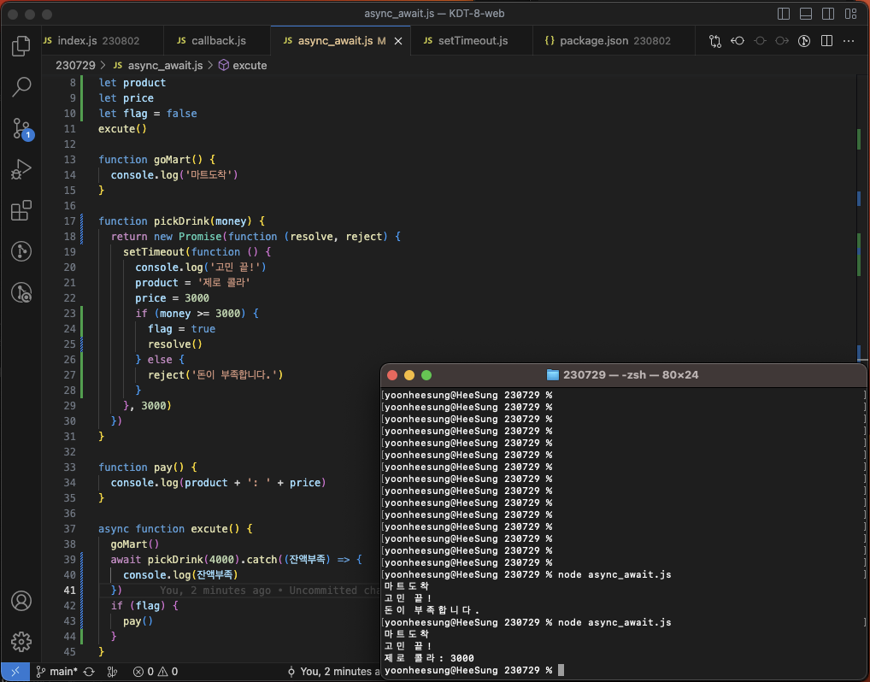Click the folder icon in the terminal title

[x=553, y=375]
